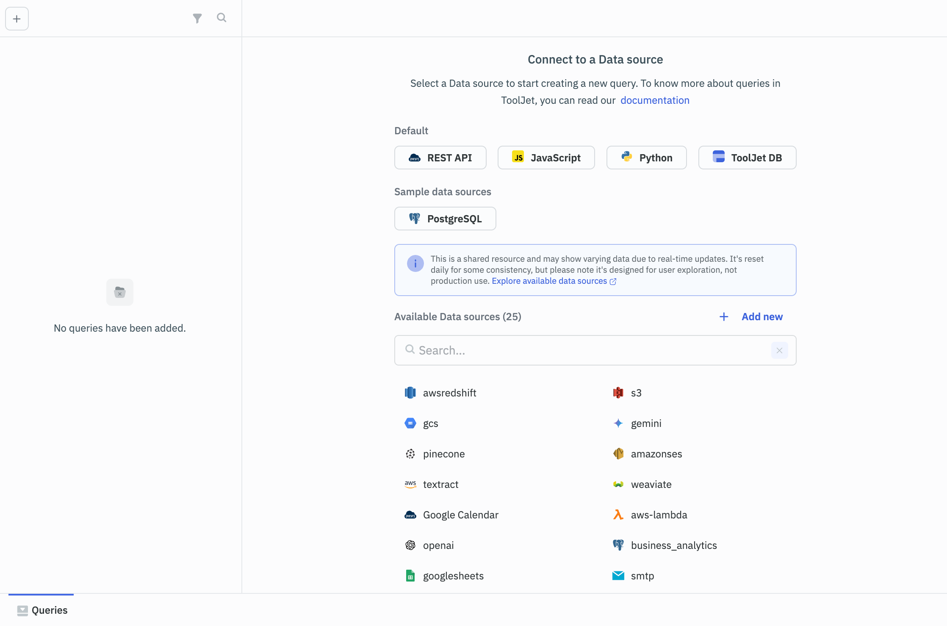Viewport: 947px width, 626px height.
Task: Choose the s3 data source
Action: click(636, 393)
